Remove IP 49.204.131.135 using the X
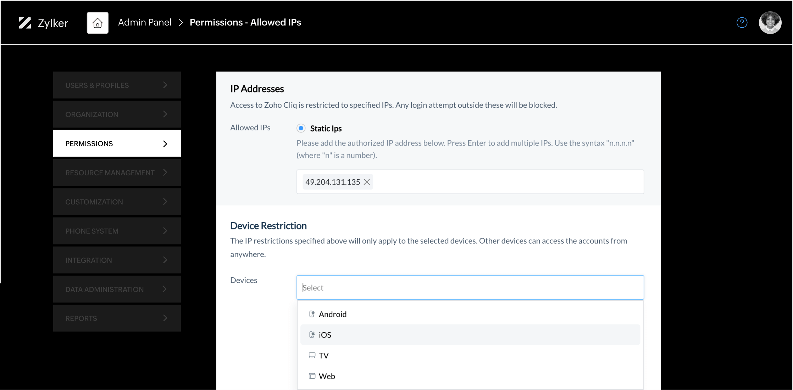Viewport: 793px width, 390px height. [367, 182]
